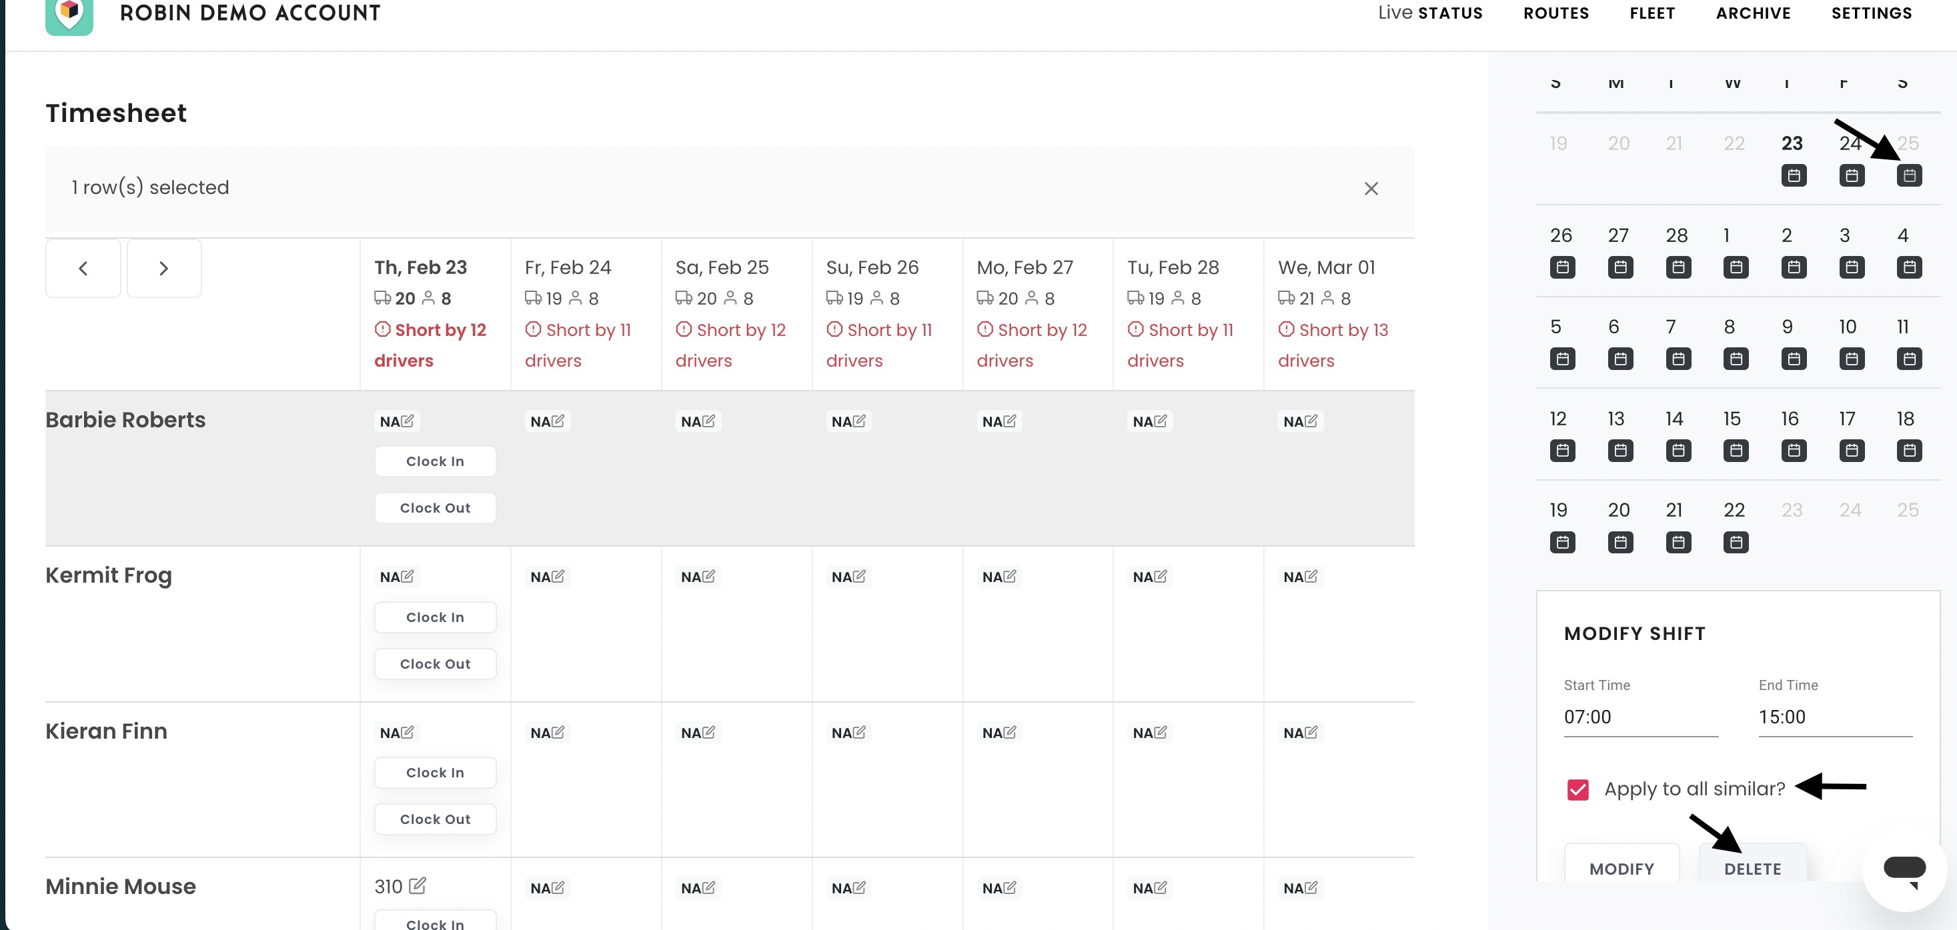1957x930 pixels.
Task: Select Minnie Mouse row name
Action: click(x=121, y=886)
